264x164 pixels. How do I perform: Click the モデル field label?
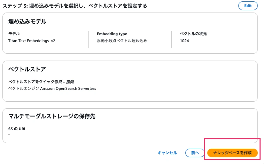(x=14, y=34)
